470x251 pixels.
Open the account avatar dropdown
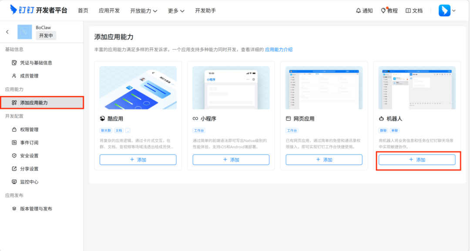coord(445,10)
